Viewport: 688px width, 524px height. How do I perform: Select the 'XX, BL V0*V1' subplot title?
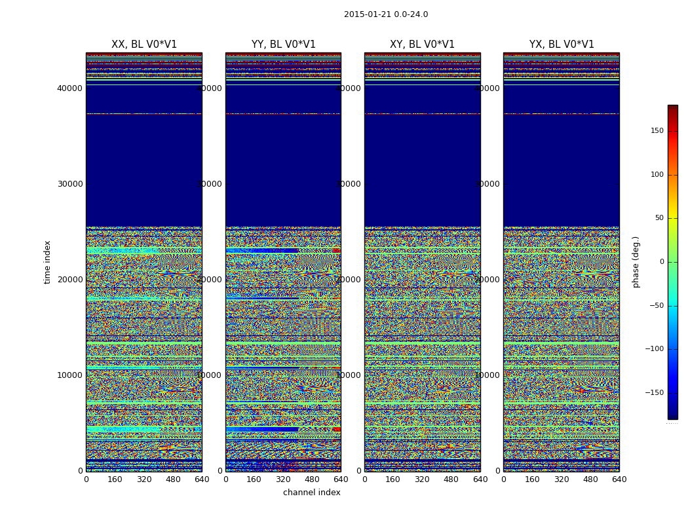[144, 45]
